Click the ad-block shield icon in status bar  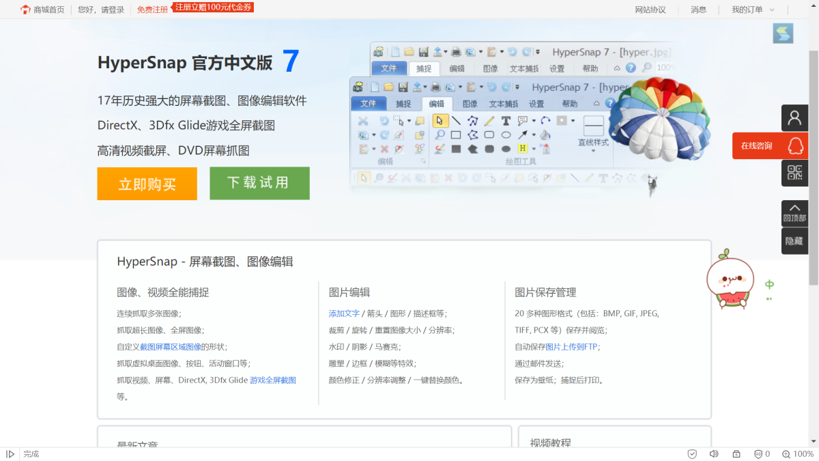coord(758,453)
